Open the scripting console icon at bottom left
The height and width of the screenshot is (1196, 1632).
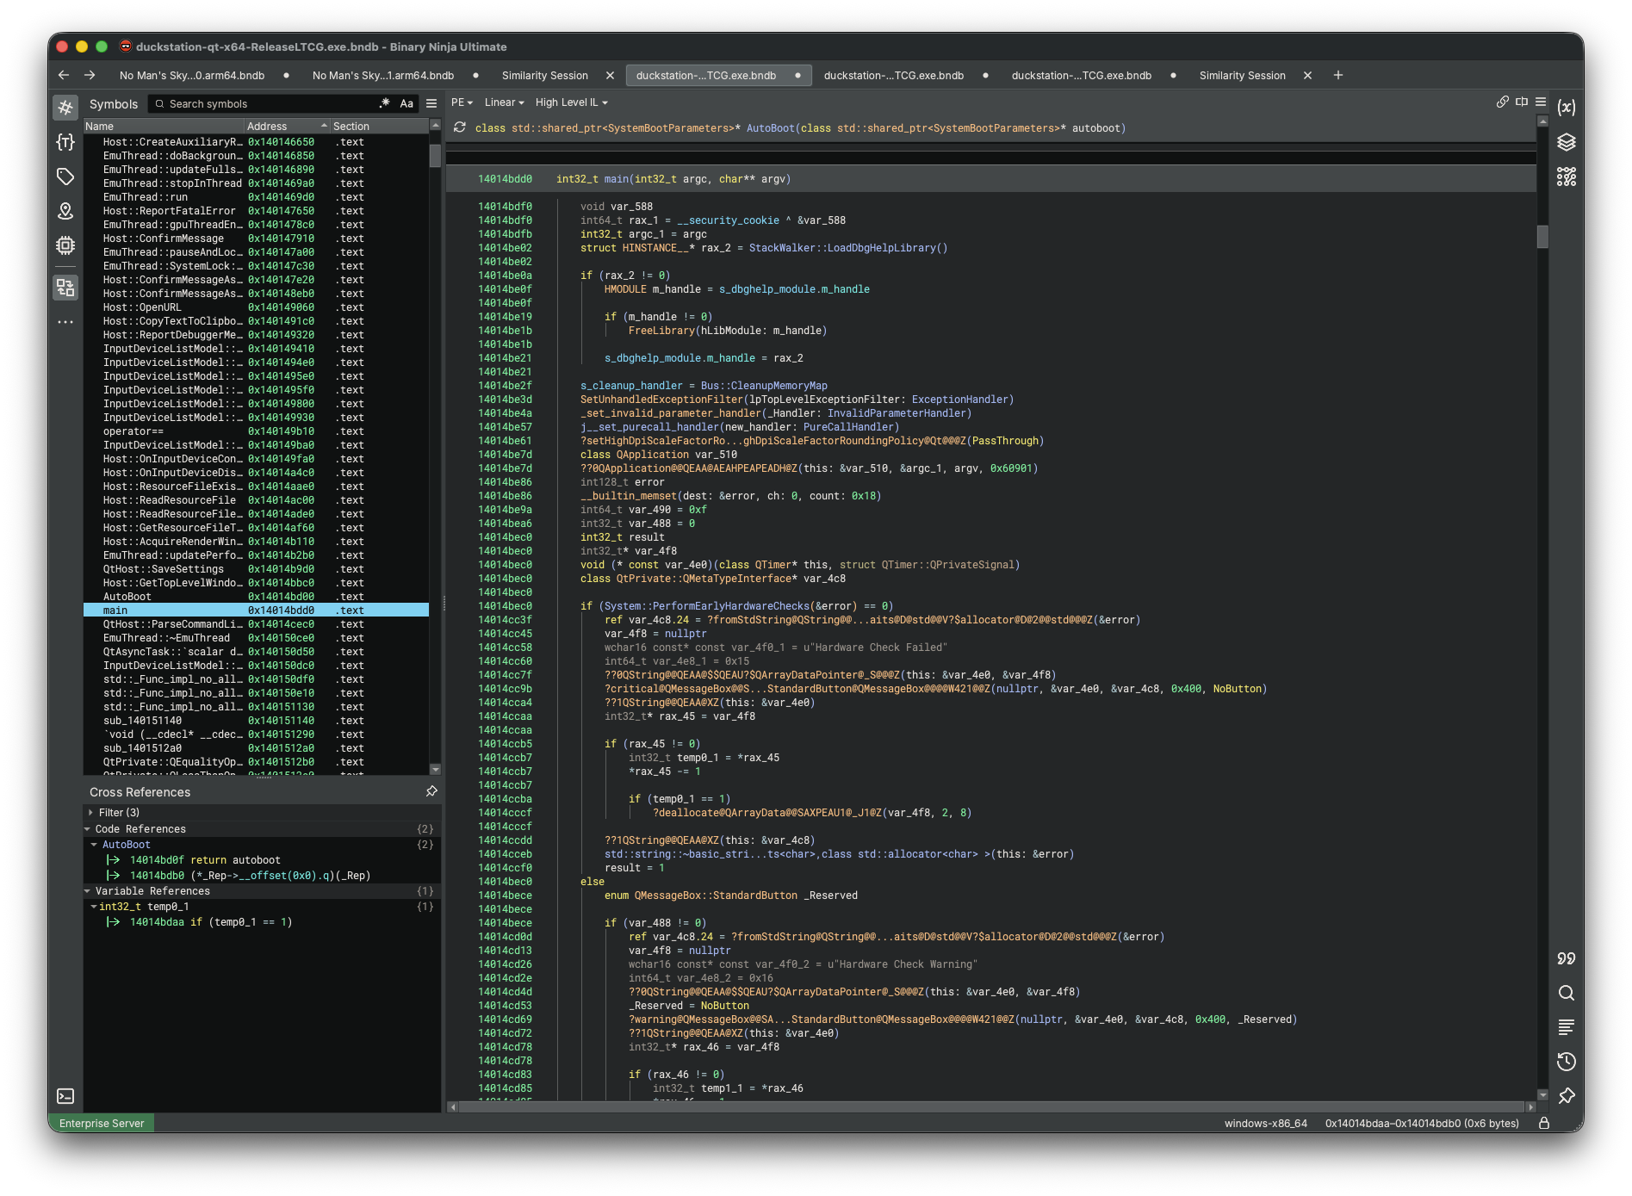[65, 1096]
